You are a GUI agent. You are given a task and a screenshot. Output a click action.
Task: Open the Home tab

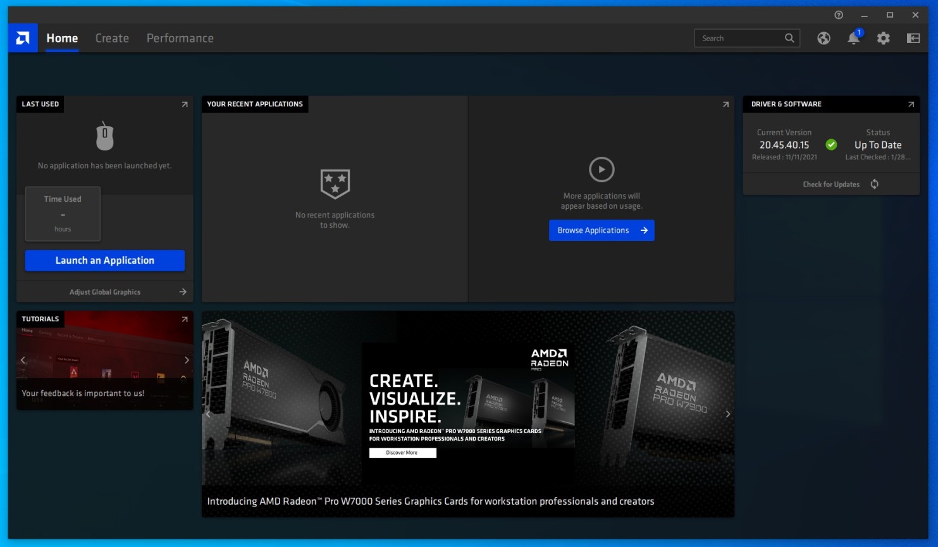(62, 38)
